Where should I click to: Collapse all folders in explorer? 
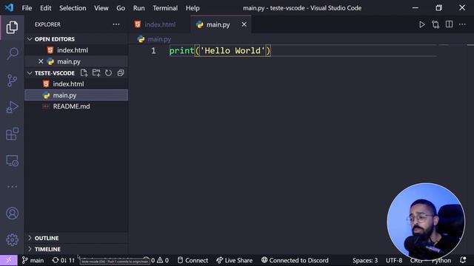[121, 72]
